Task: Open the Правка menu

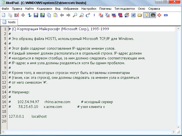Action: 17,9
